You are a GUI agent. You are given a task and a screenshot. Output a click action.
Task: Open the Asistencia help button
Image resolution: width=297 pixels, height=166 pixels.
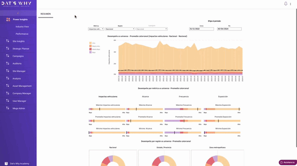288,163
